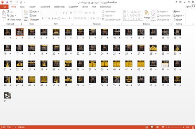
Task: Click spell check icon in status bar
Action: click(15, 127)
